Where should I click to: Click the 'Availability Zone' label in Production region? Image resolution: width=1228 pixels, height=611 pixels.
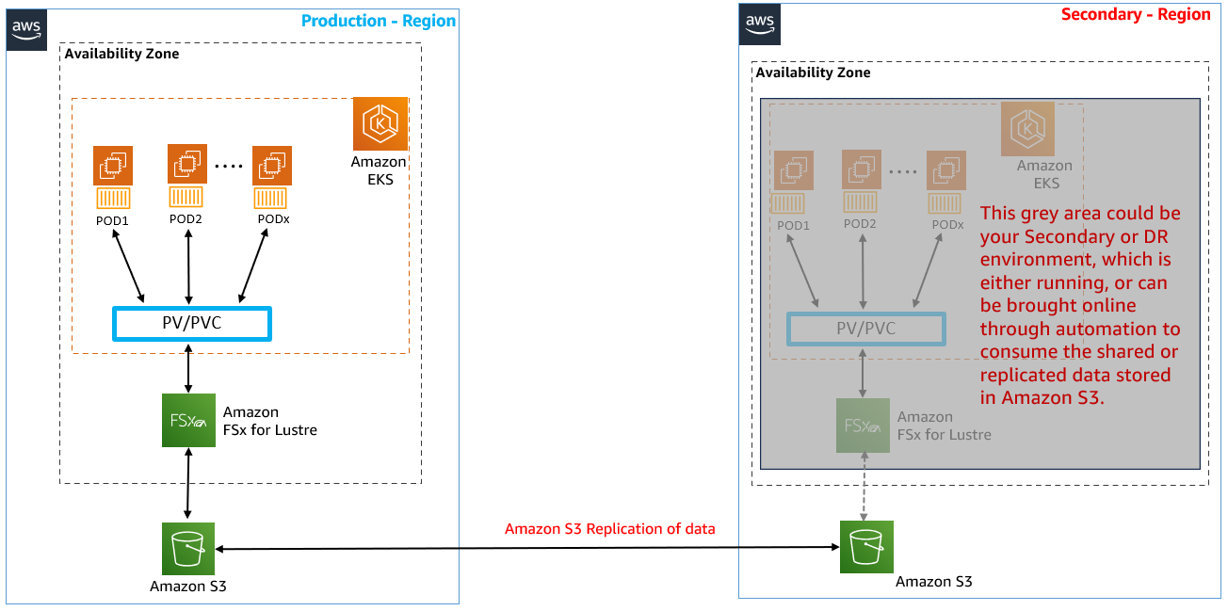coord(121,54)
